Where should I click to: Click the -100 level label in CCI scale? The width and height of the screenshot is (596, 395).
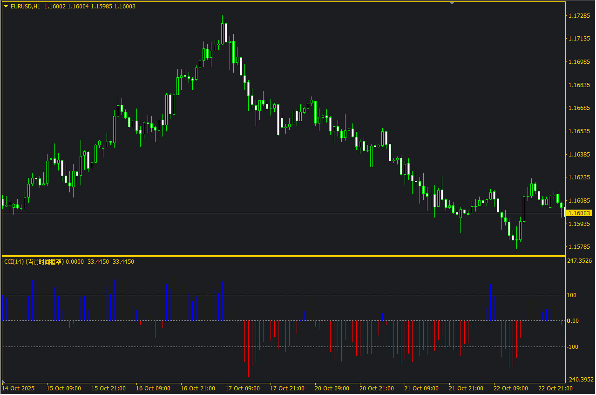coord(572,347)
